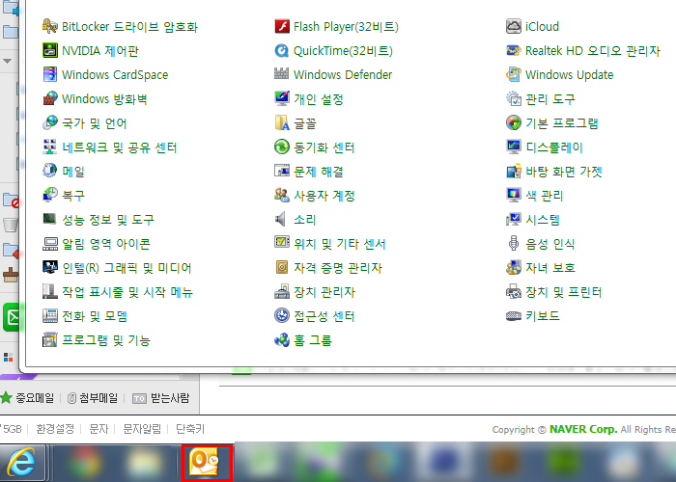
Task: Open the NVIDIA 제어판 icon
Action: [50, 50]
